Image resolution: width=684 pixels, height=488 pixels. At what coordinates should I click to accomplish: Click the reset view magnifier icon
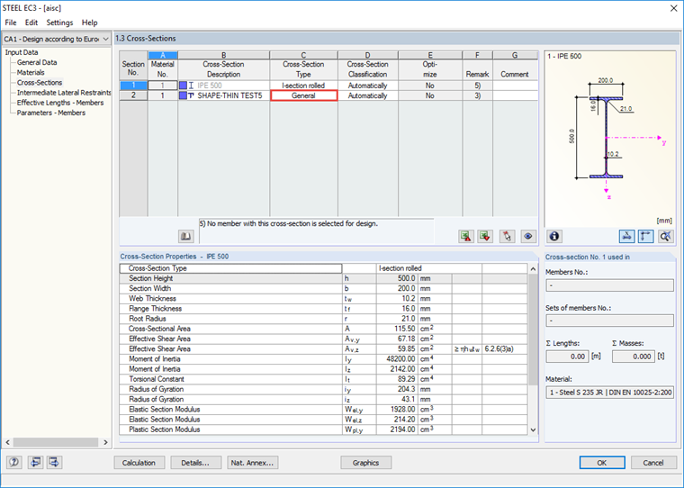(666, 236)
